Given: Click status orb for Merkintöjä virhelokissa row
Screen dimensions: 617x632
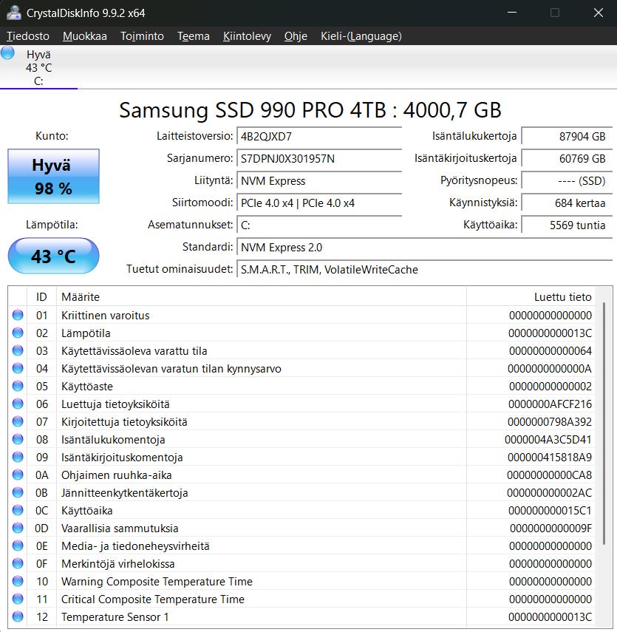Looking at the screenshot, I should point(18,563).
